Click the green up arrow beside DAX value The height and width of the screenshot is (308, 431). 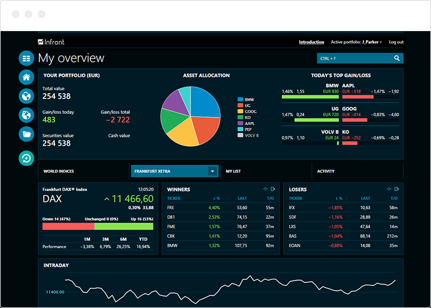pos(107,199)
